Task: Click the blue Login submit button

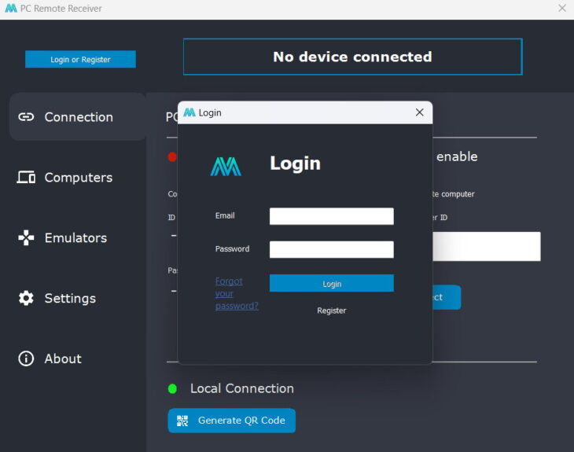Action: coord(332,283)
